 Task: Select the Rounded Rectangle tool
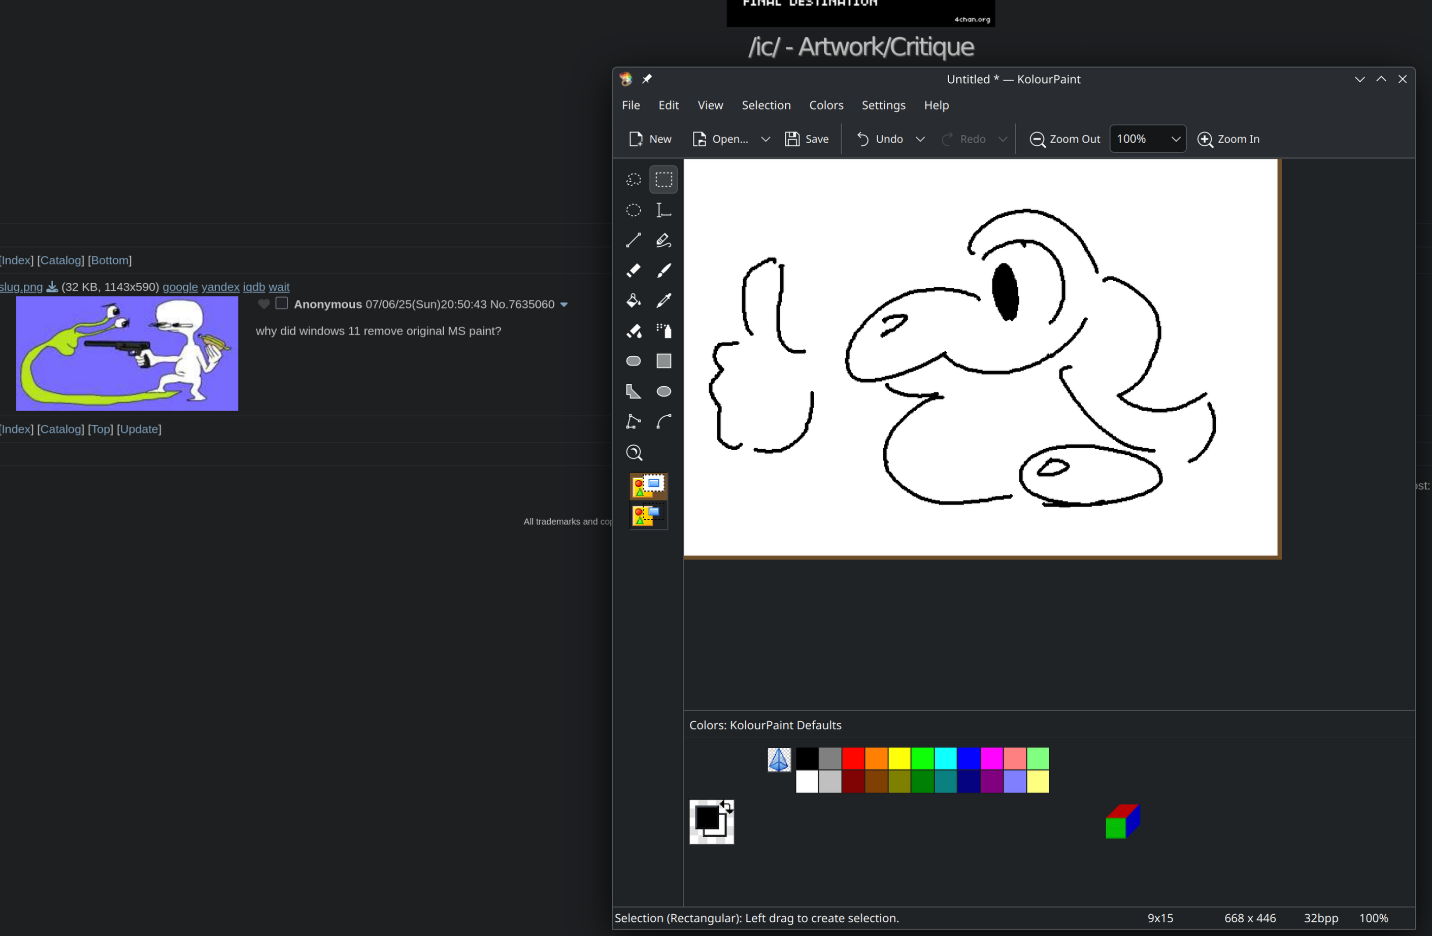coord(633,361)
